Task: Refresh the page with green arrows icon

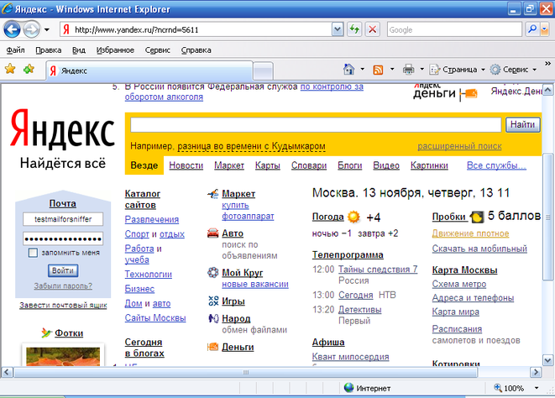Action: click(x=354, y=29)
